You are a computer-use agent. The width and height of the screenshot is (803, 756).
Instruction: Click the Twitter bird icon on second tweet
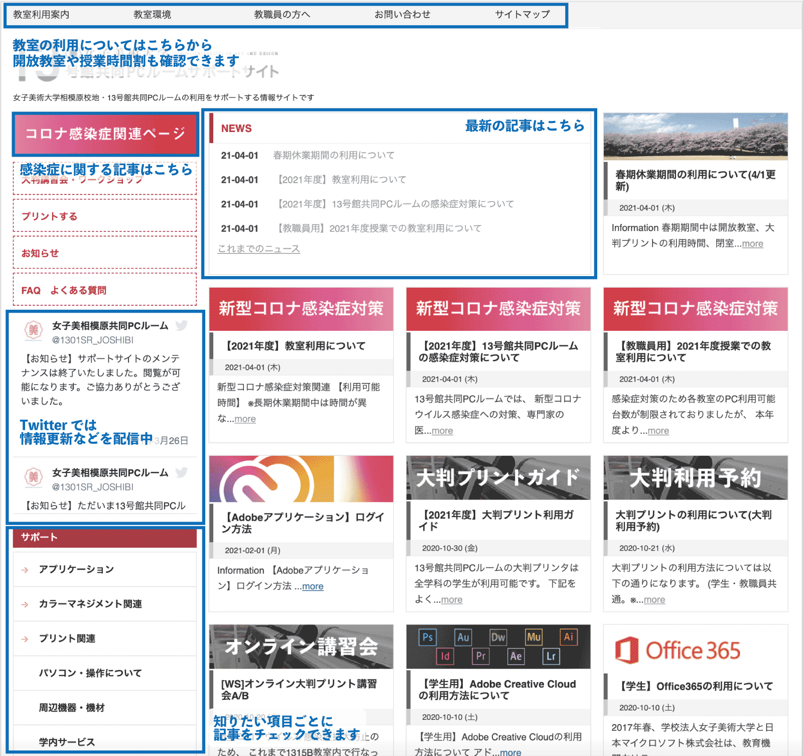(x=182, y=472)
